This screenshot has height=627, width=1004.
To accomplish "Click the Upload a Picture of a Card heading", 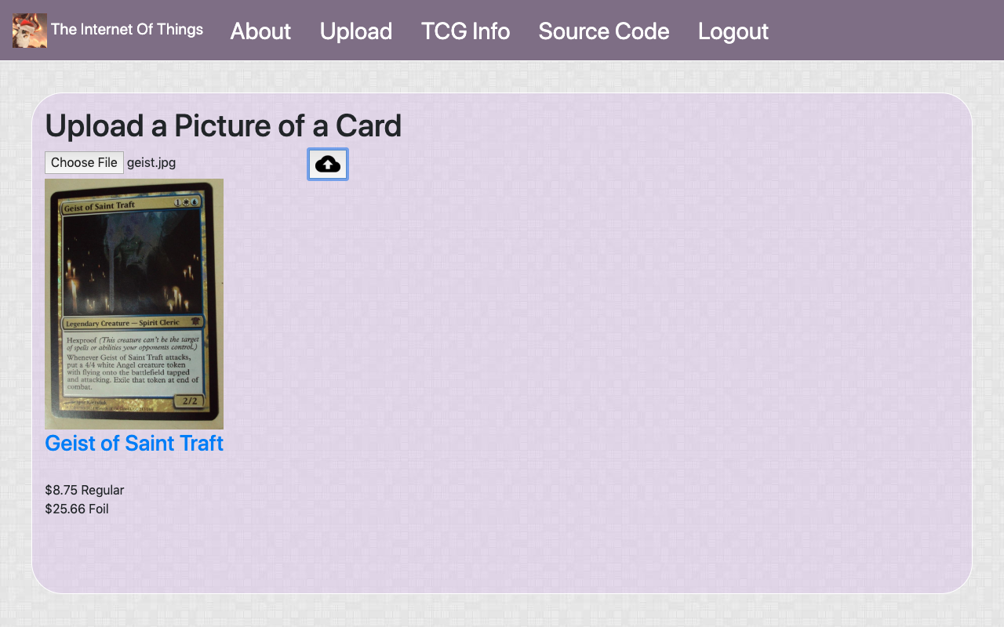I will pos(224,125).
